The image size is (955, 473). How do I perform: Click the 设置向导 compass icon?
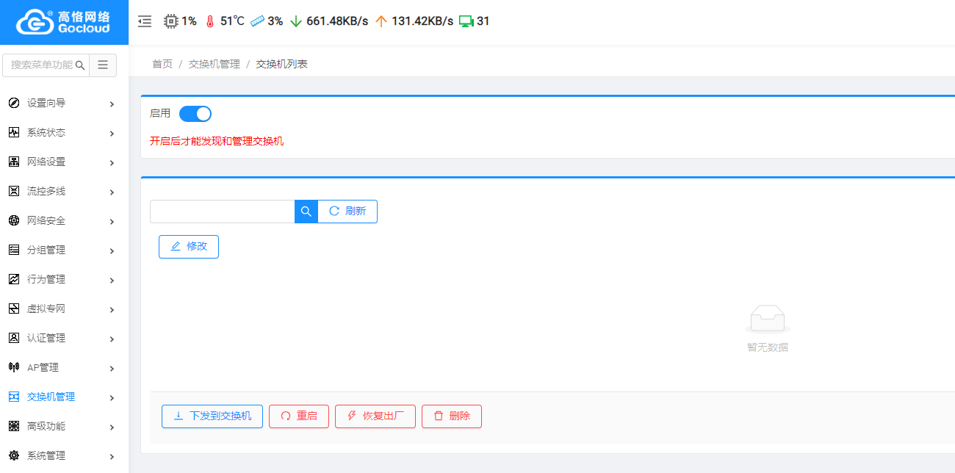point(14,103)
